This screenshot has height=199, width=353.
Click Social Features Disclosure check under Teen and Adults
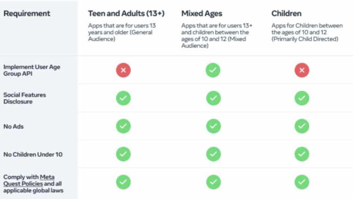click(123, 98)
